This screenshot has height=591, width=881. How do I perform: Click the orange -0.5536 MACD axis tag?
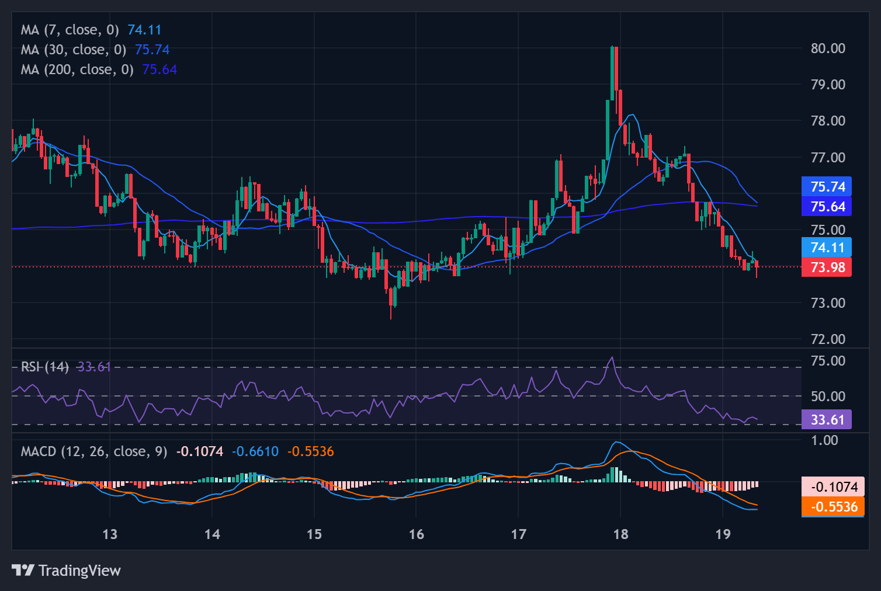834,507
